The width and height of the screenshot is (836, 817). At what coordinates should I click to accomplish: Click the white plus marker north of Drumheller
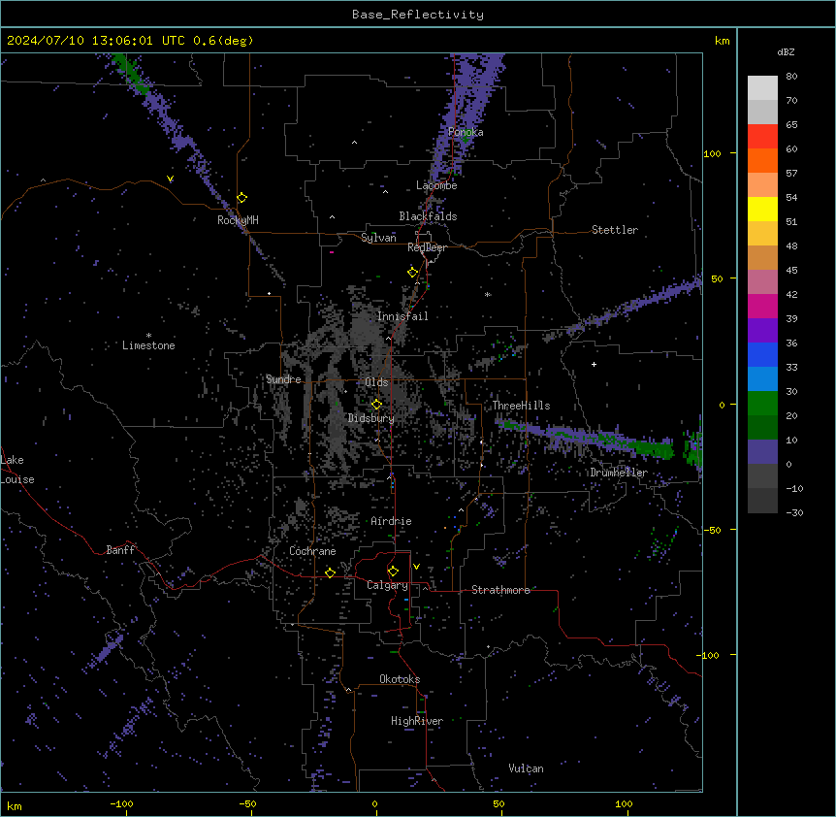(x=594, y=364)
